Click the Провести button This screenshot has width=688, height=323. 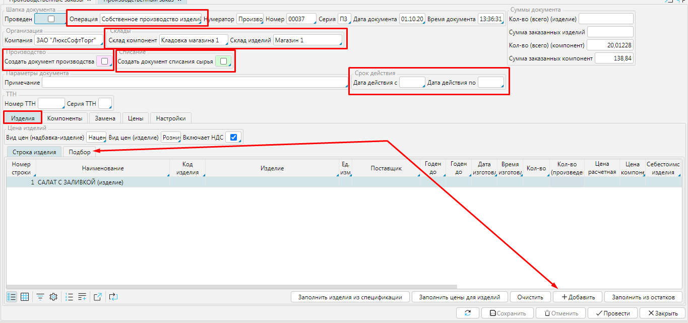tap(612, 313)
